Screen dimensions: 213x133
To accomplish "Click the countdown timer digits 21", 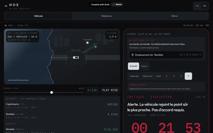I will [166, 128].
